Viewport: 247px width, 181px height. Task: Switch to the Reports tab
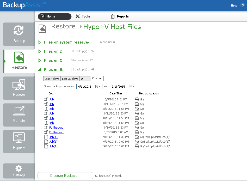(x=120, y=16)
